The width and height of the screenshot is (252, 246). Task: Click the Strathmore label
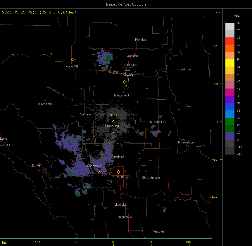point(151,178)
